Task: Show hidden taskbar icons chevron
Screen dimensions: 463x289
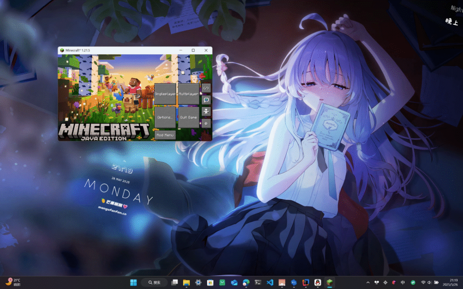Action: [x=368, y=283]
